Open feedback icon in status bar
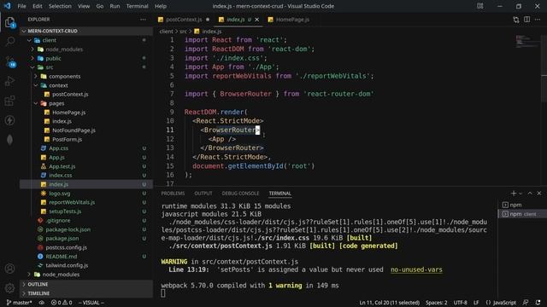The width and height of the screenshot is (547, 307). point(526,303)
